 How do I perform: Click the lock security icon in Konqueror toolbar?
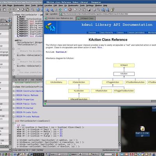pos(112,10)
